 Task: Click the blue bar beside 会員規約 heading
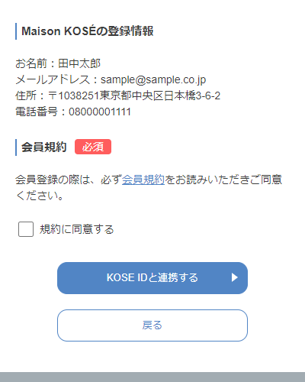[x=16, y=147]
